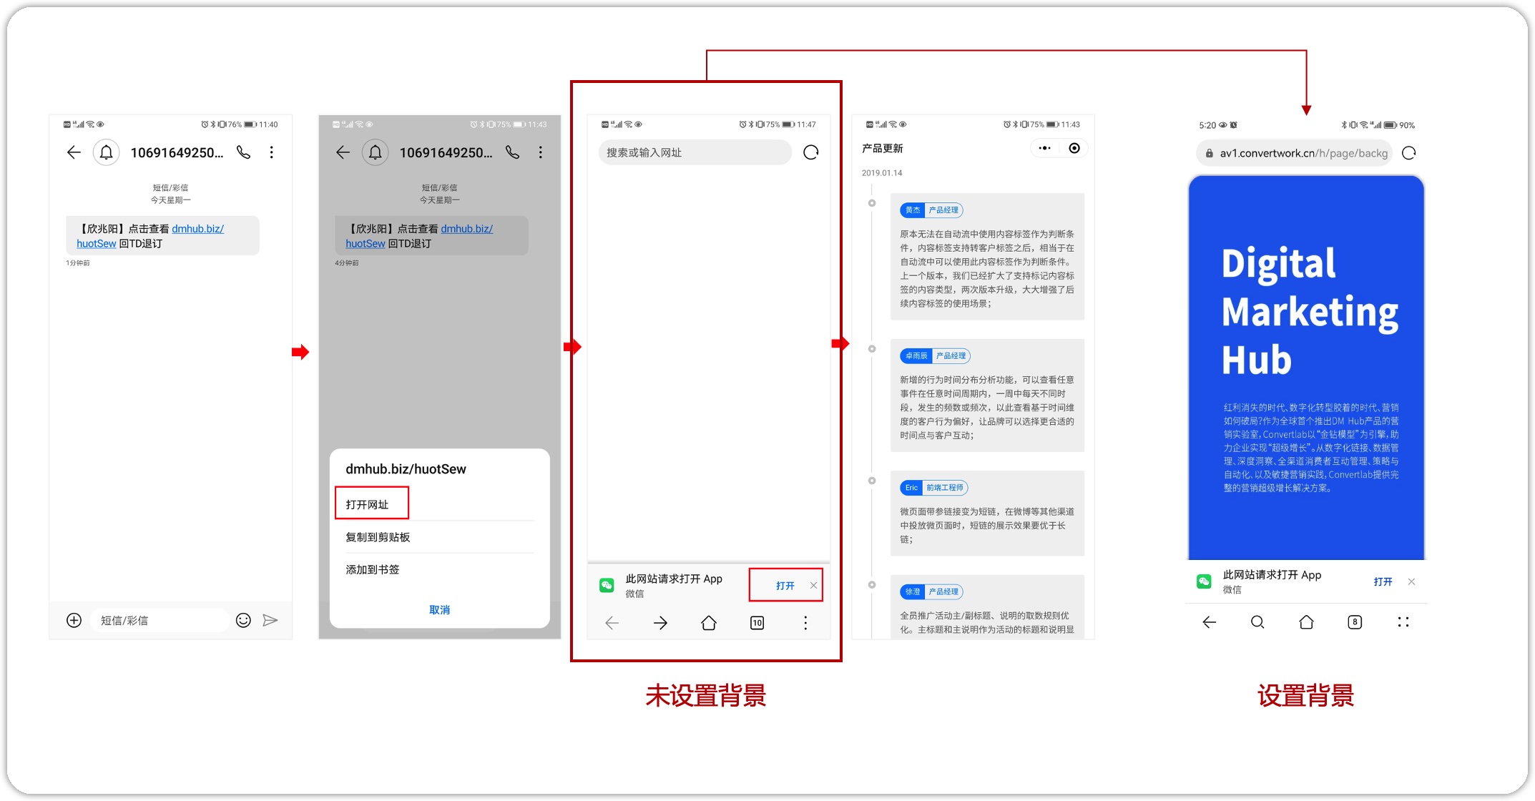Open three-dot menu in second dimmed SMS screen
Viewport: 1535px width, 801px height.
point(541,152)
